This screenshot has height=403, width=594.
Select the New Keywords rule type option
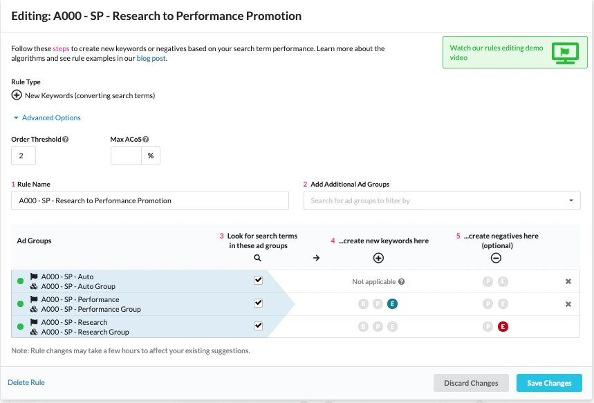tap(17, 95)
